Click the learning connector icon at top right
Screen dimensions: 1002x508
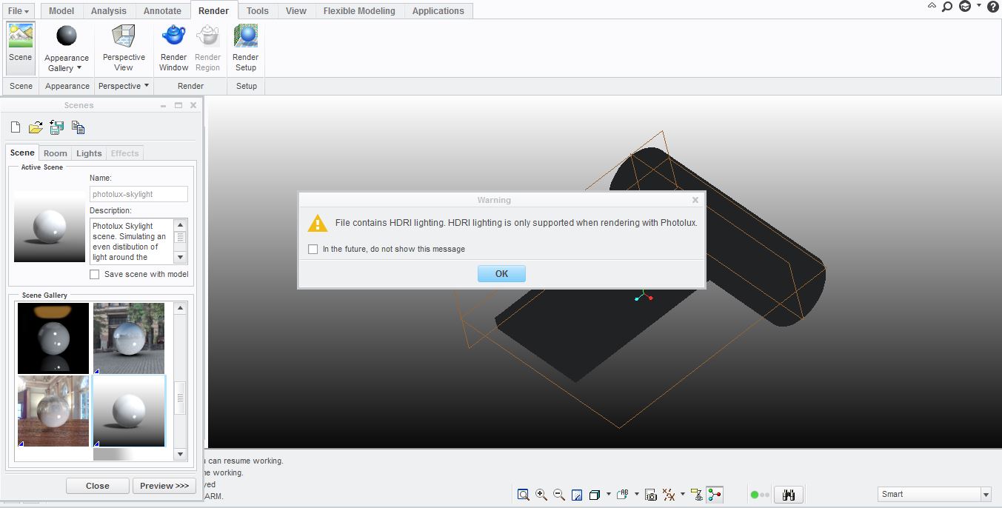[x=965, y=7]
